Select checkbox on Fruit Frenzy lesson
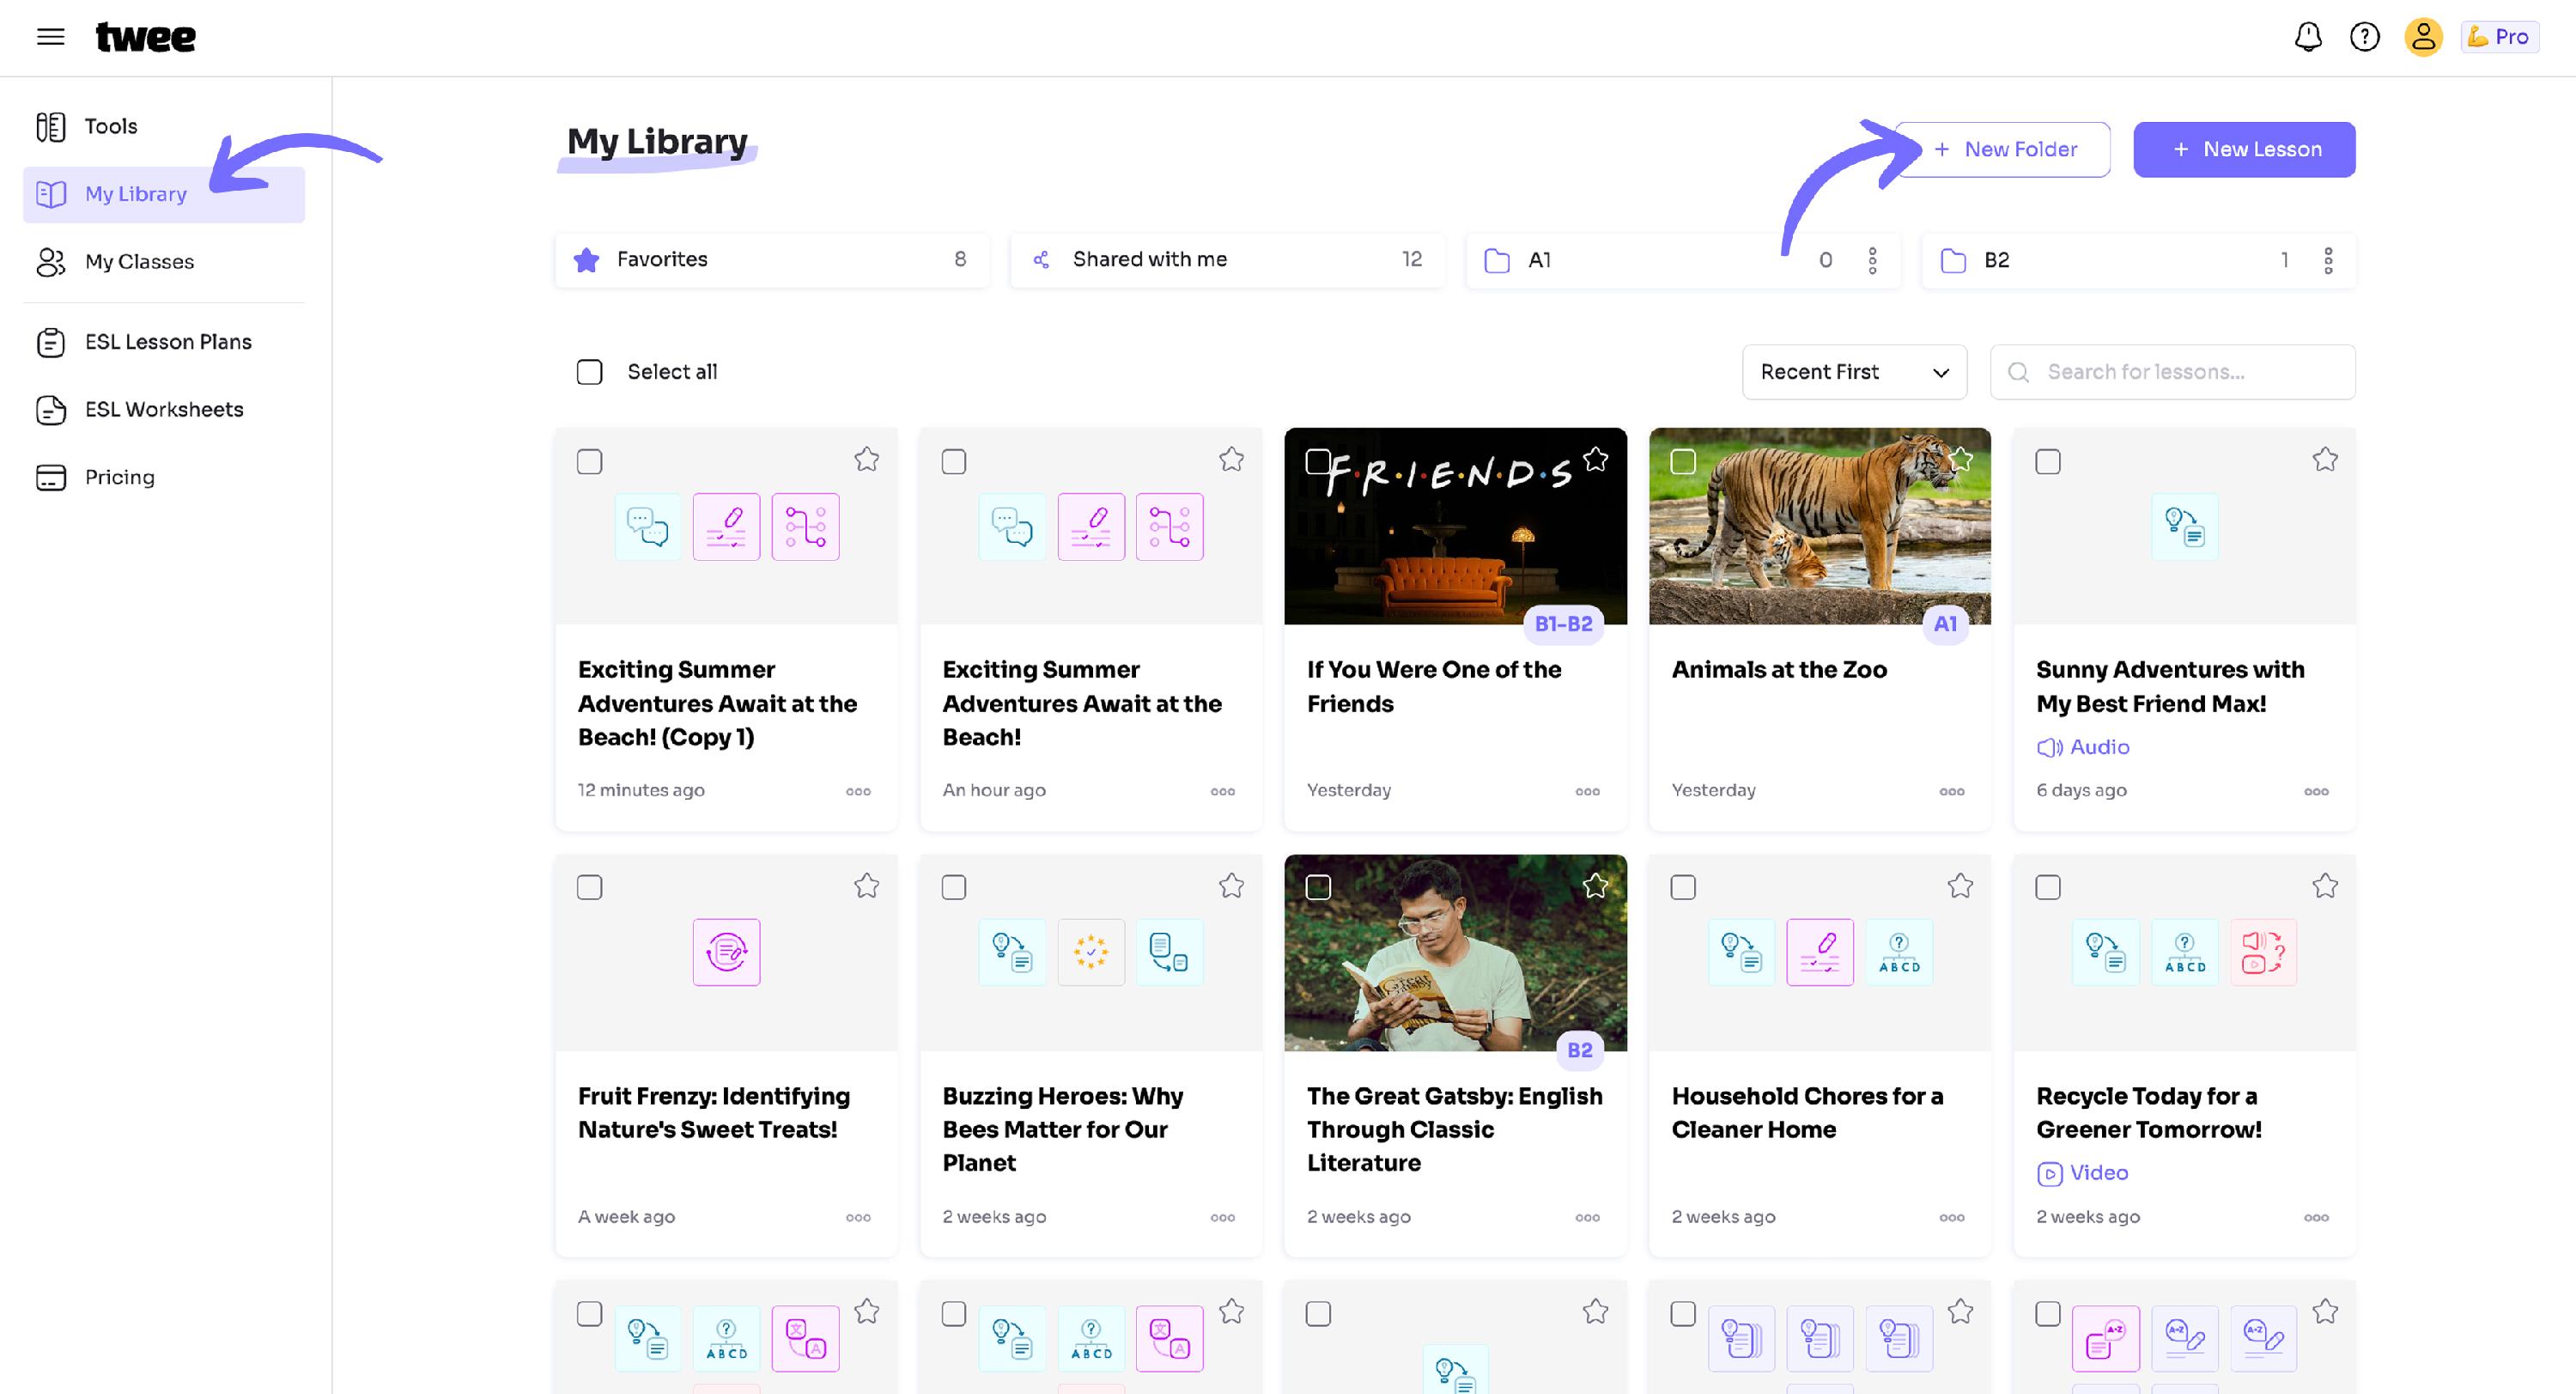2576x1394 pixels. point(590,888)
